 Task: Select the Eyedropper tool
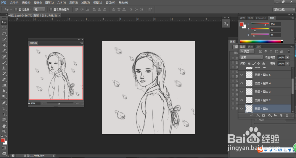pos(4,51)
